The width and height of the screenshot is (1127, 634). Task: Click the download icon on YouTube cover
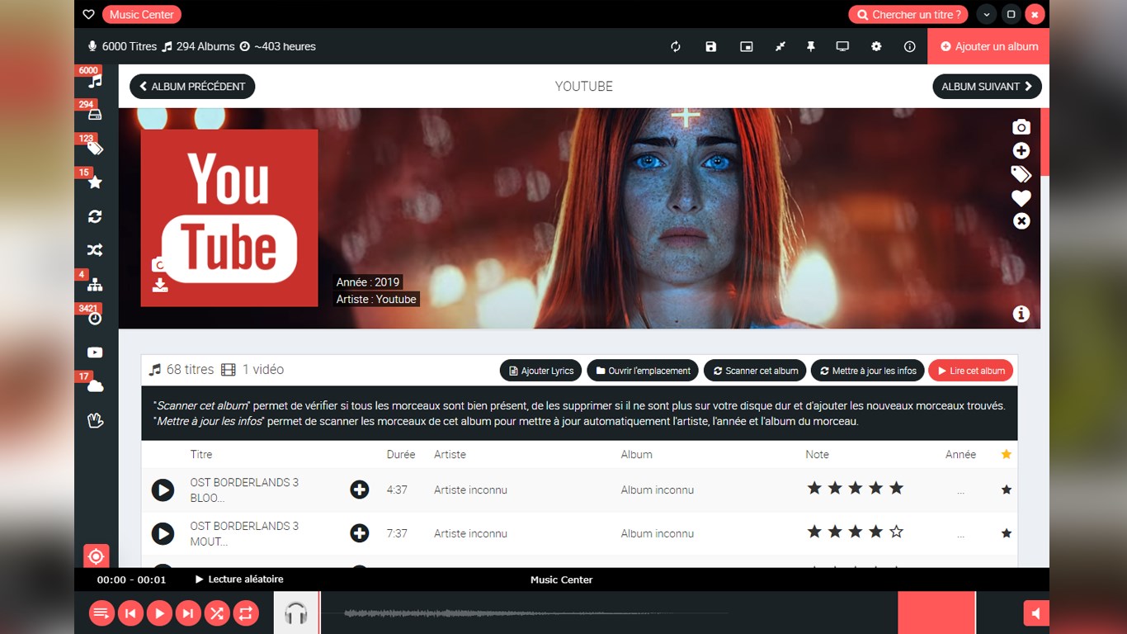(160, 285)
